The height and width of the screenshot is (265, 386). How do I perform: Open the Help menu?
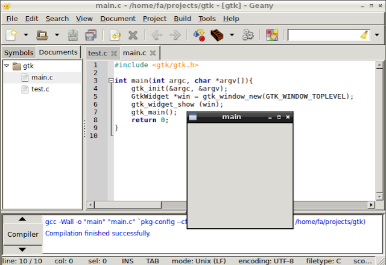(x=231, y=19)
